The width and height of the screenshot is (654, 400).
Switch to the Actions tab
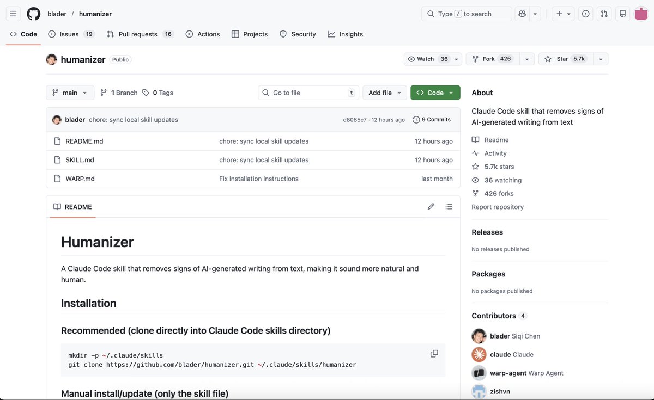tap(203, 34)
